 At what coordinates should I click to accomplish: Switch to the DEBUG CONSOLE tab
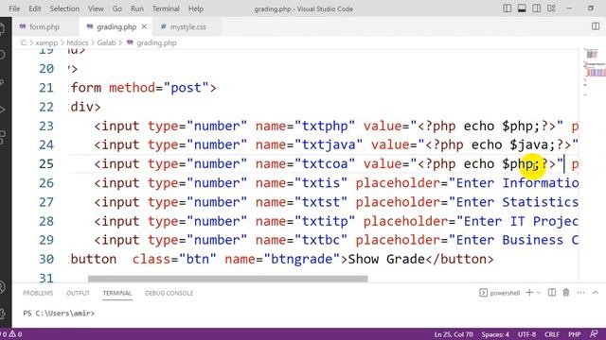(169, 293)
